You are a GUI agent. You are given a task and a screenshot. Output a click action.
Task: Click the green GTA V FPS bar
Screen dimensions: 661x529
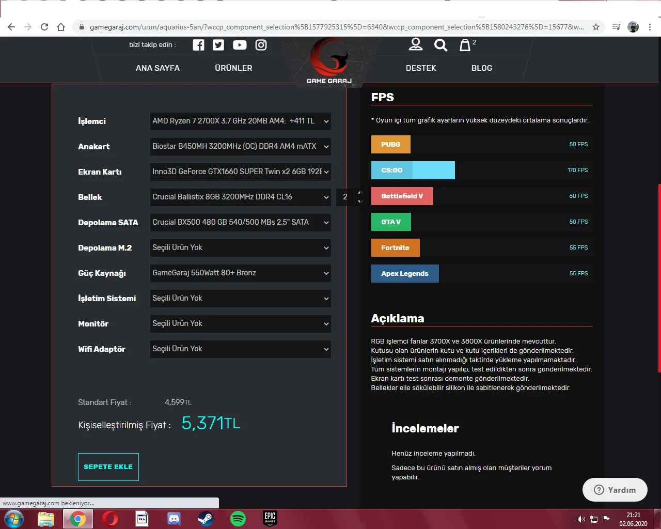pos(391,222)
